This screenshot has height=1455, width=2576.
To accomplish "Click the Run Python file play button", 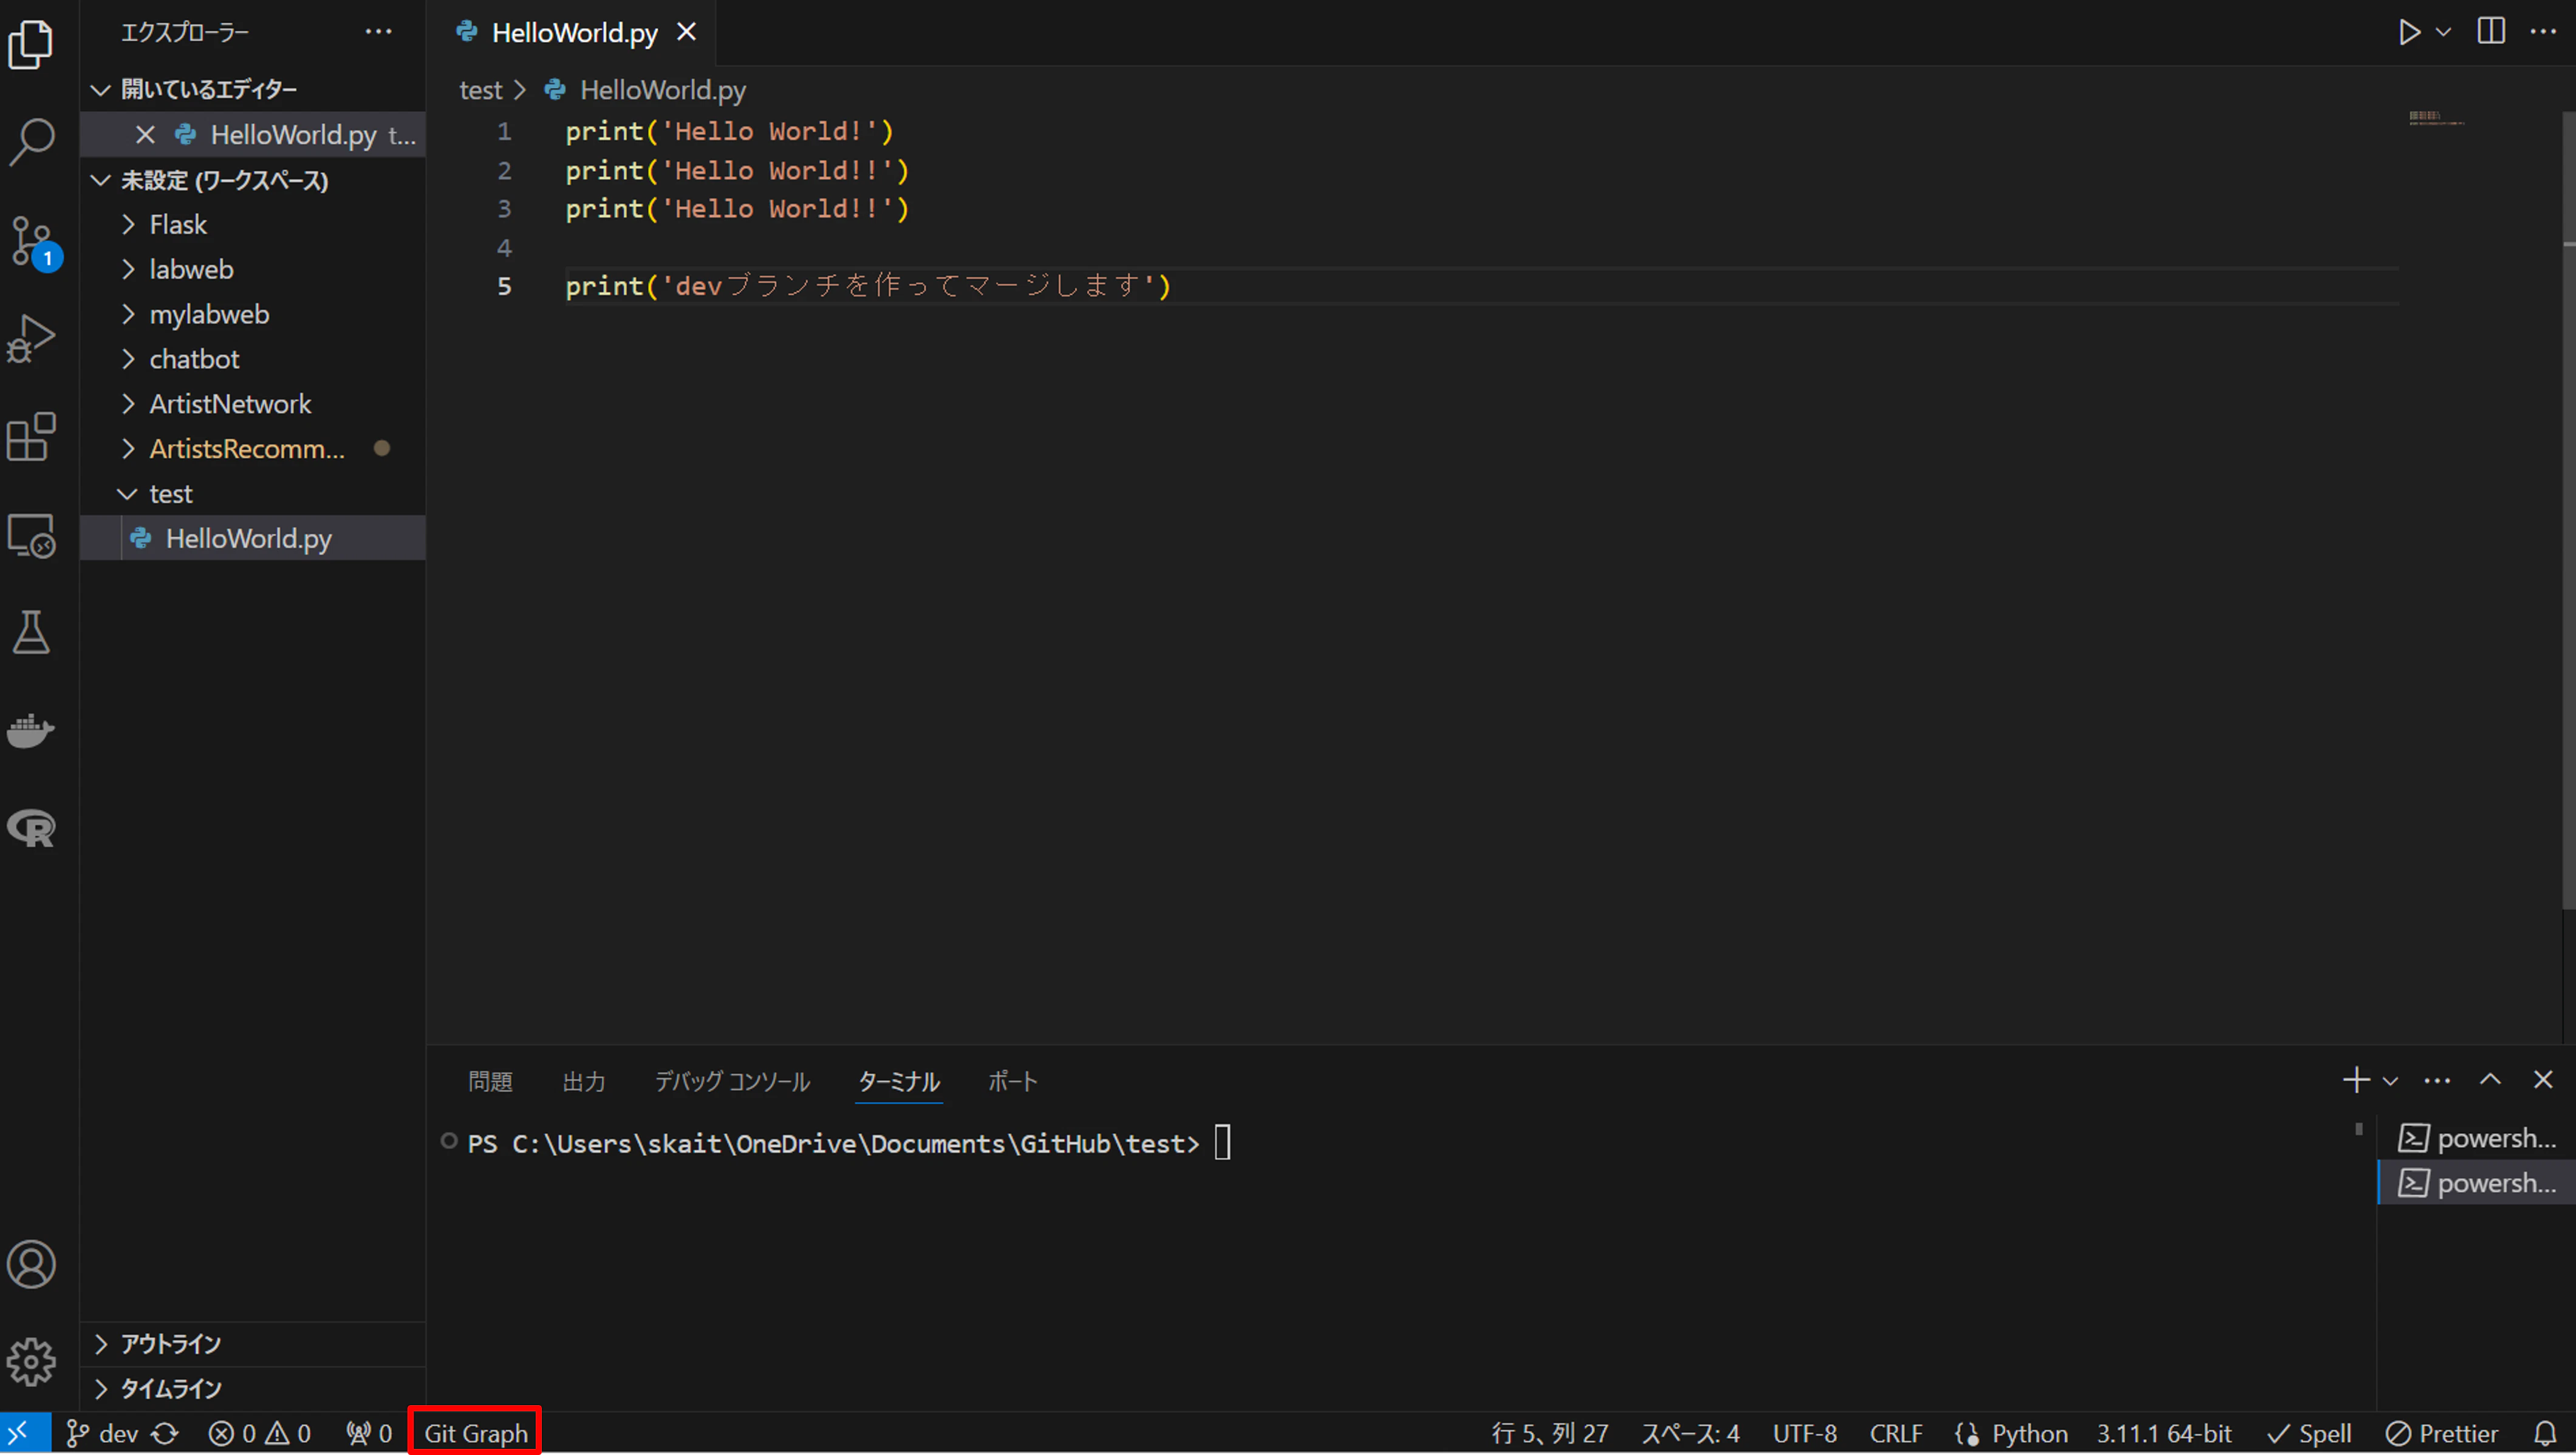I will point(2409,32).
